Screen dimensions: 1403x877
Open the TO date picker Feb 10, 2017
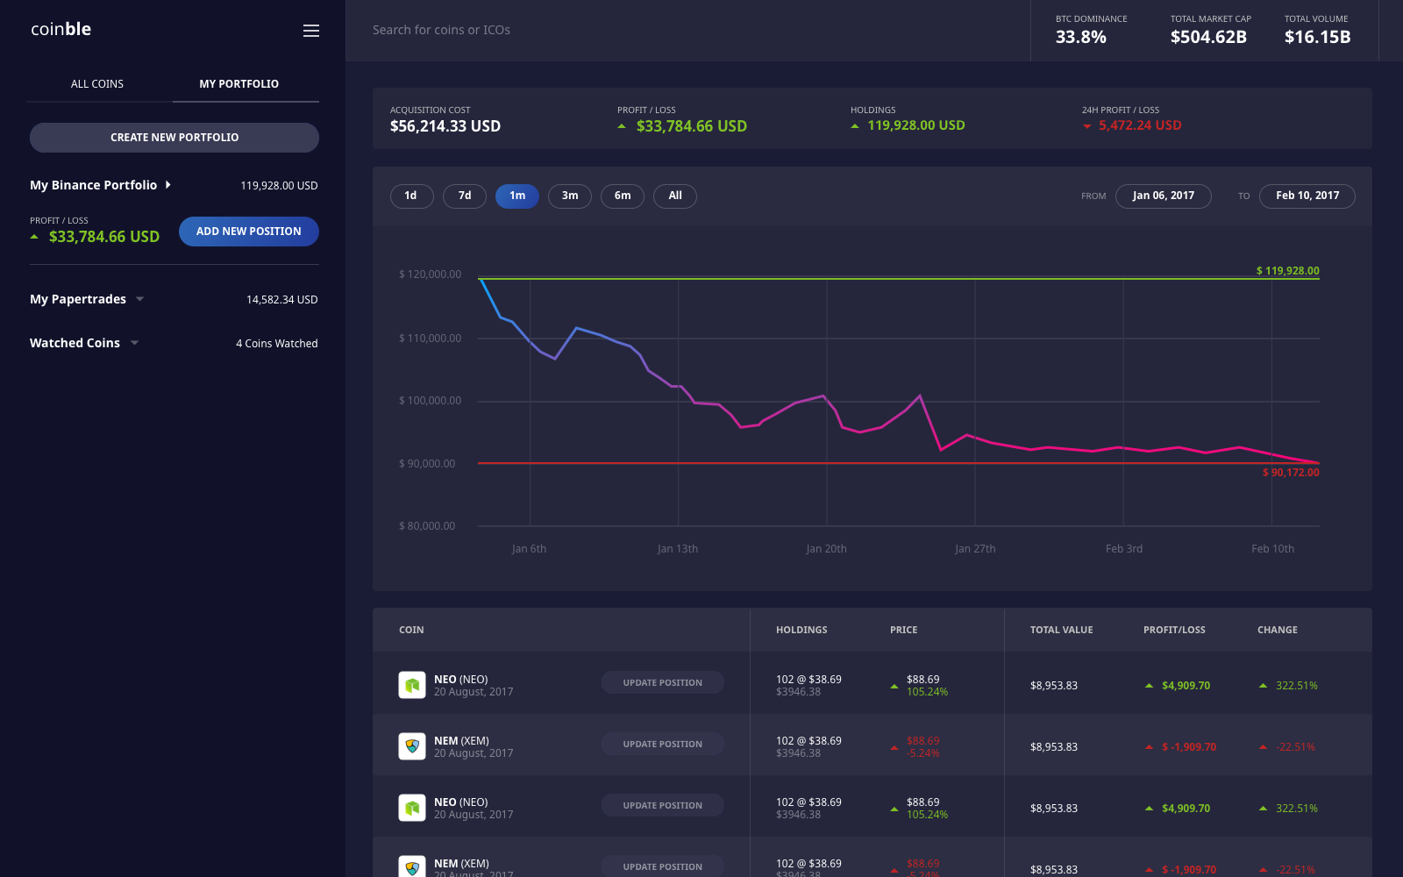tap(1307, 196)
